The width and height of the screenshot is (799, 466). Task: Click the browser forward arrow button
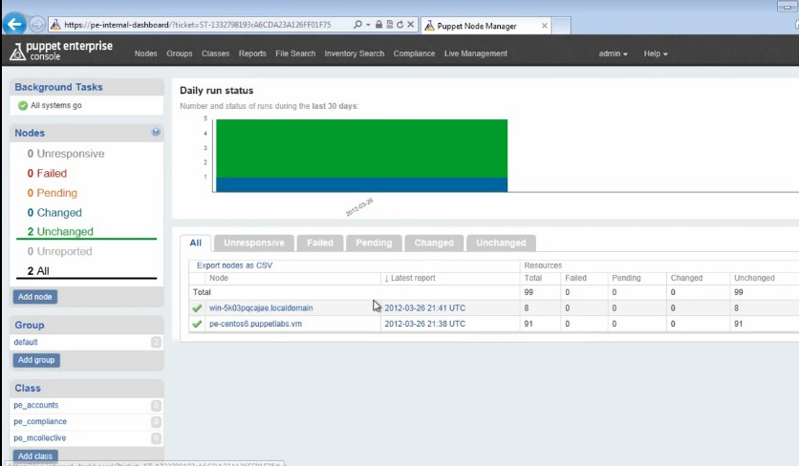pos(36,25)
